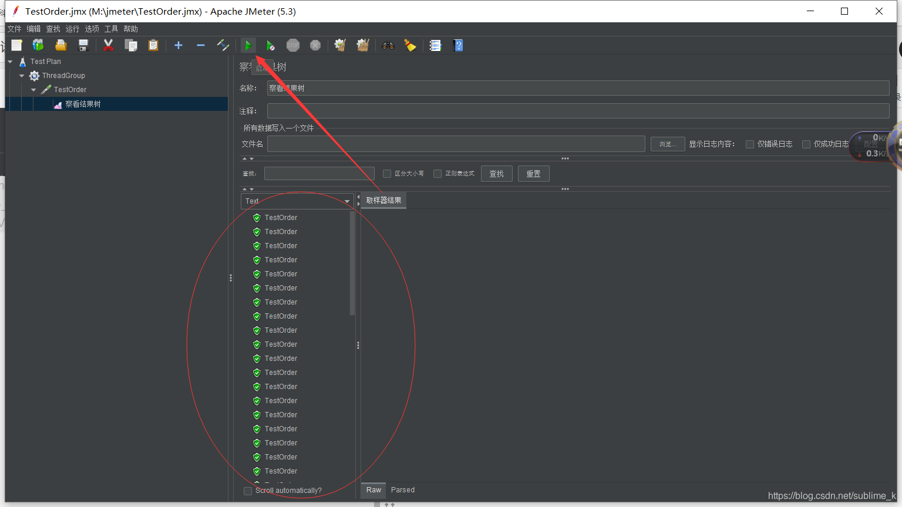Click Start no pauses icon

270,45
